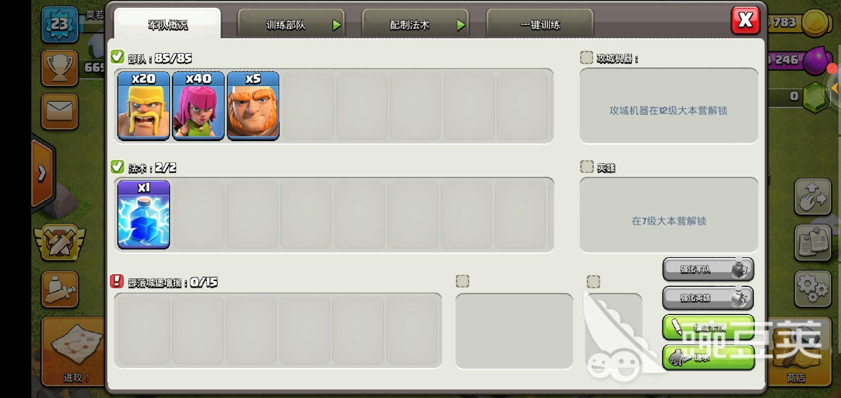Close the army panel with red X

(745, 21)
